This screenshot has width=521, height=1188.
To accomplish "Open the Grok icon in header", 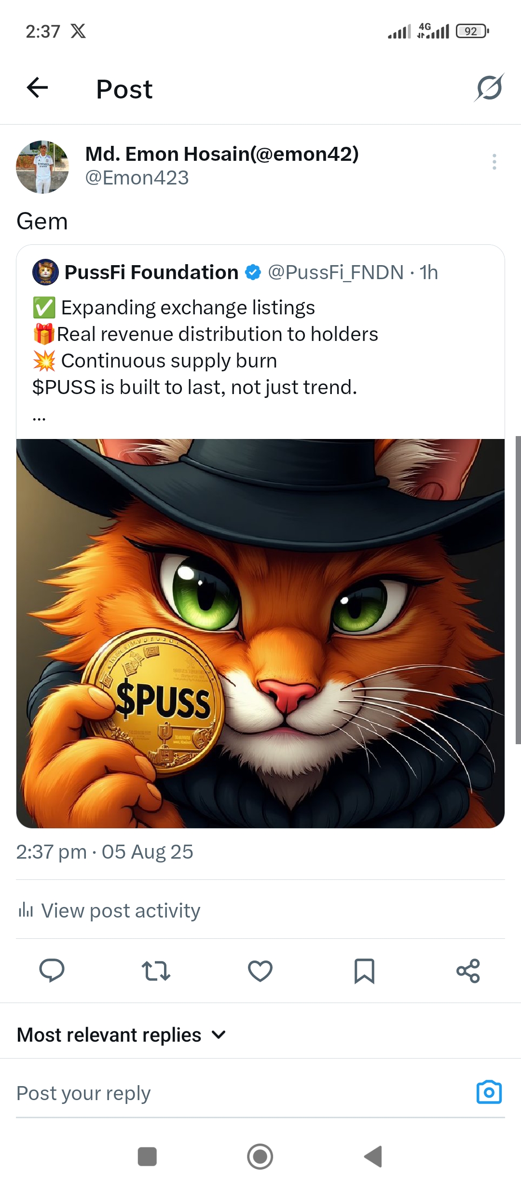I will (489, 87).
